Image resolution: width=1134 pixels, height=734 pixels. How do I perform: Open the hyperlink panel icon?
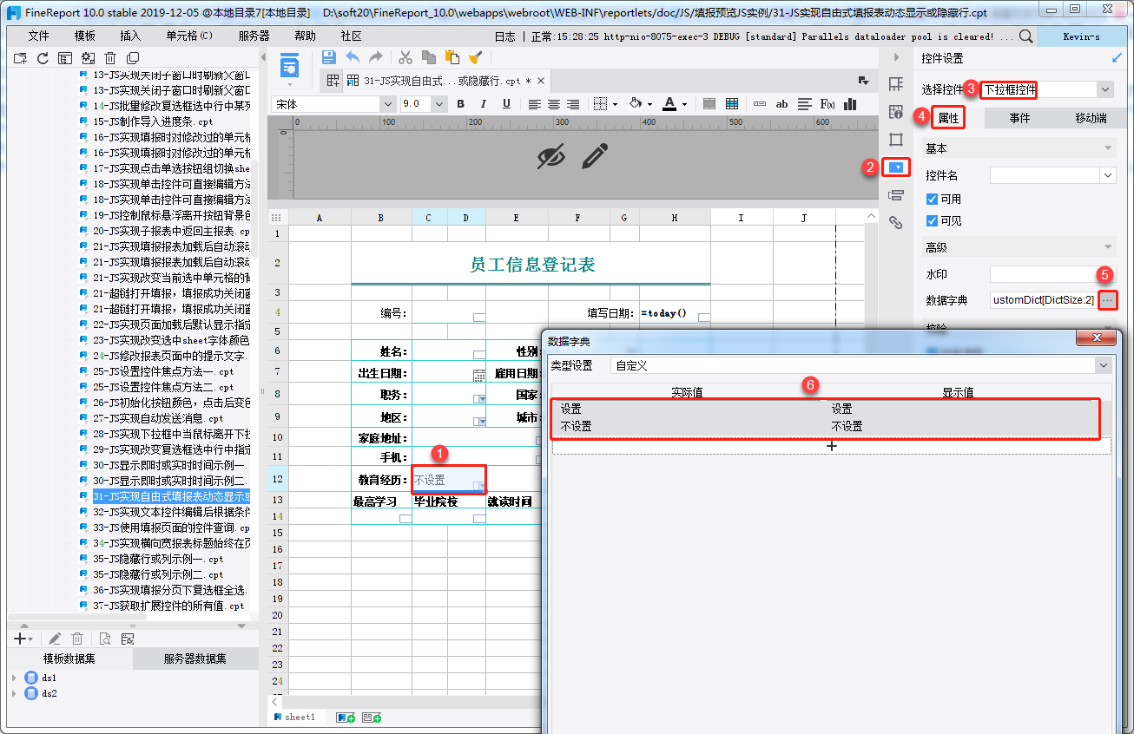(x=896, y=223)
